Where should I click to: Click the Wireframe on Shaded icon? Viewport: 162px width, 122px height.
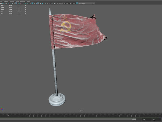[x=36, y=3]
